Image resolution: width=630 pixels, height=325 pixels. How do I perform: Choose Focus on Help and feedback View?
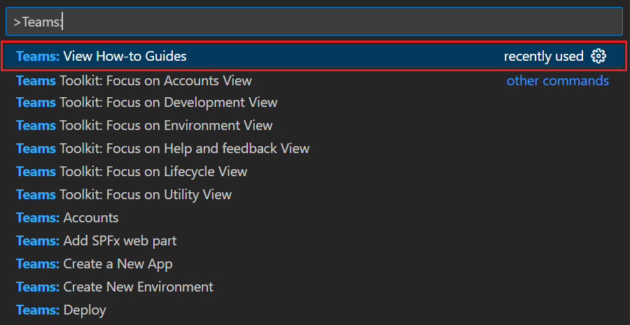pyautogui.click(x=314, y=148)
